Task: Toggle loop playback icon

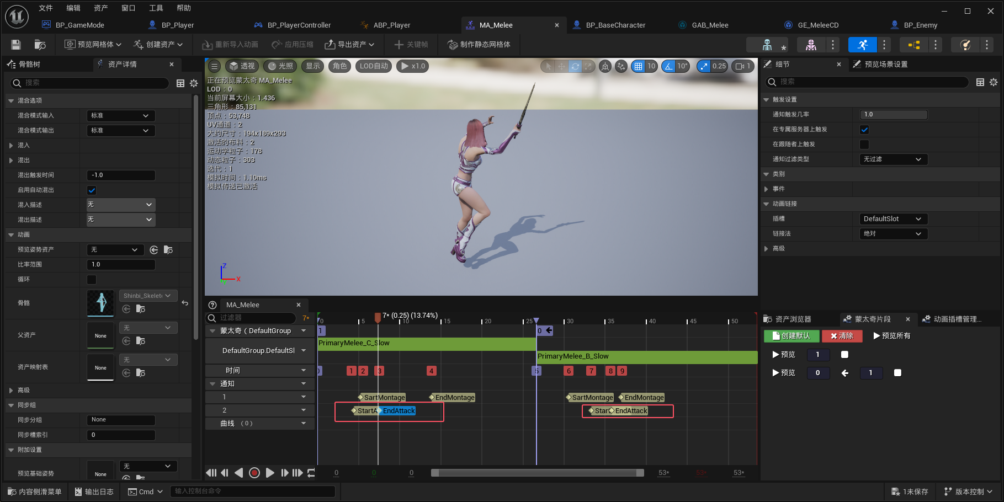Action: 311,473
